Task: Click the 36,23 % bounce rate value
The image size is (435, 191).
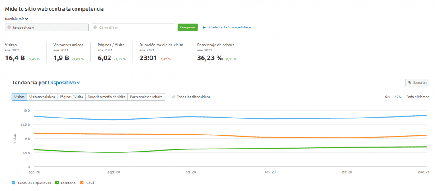Action: 210,58
